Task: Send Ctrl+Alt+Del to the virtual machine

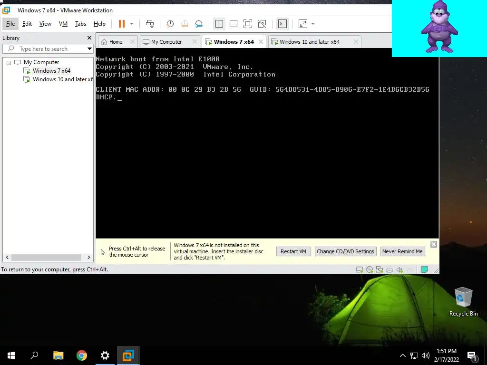Action: [150, 24]
